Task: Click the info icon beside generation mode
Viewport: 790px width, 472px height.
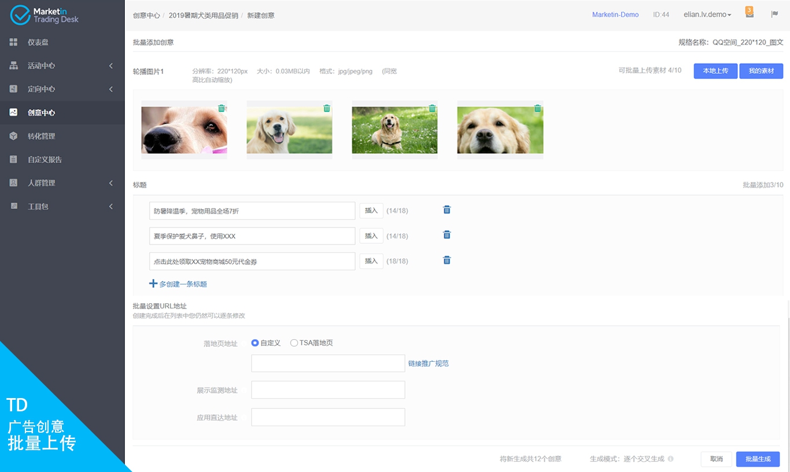Action: [x=670, y=459]
